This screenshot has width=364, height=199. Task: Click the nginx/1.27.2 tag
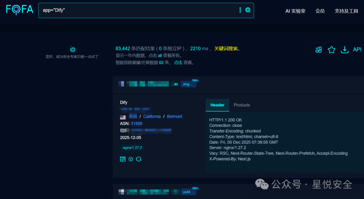pyautogui.click(x=132, y=147)
